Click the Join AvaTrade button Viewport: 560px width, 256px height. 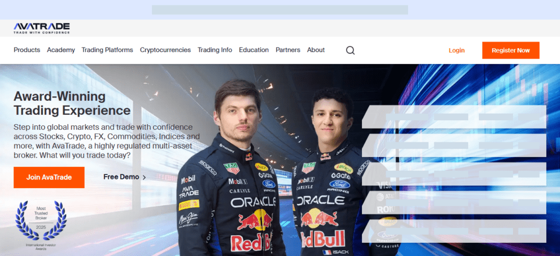[x=49, y=177]
